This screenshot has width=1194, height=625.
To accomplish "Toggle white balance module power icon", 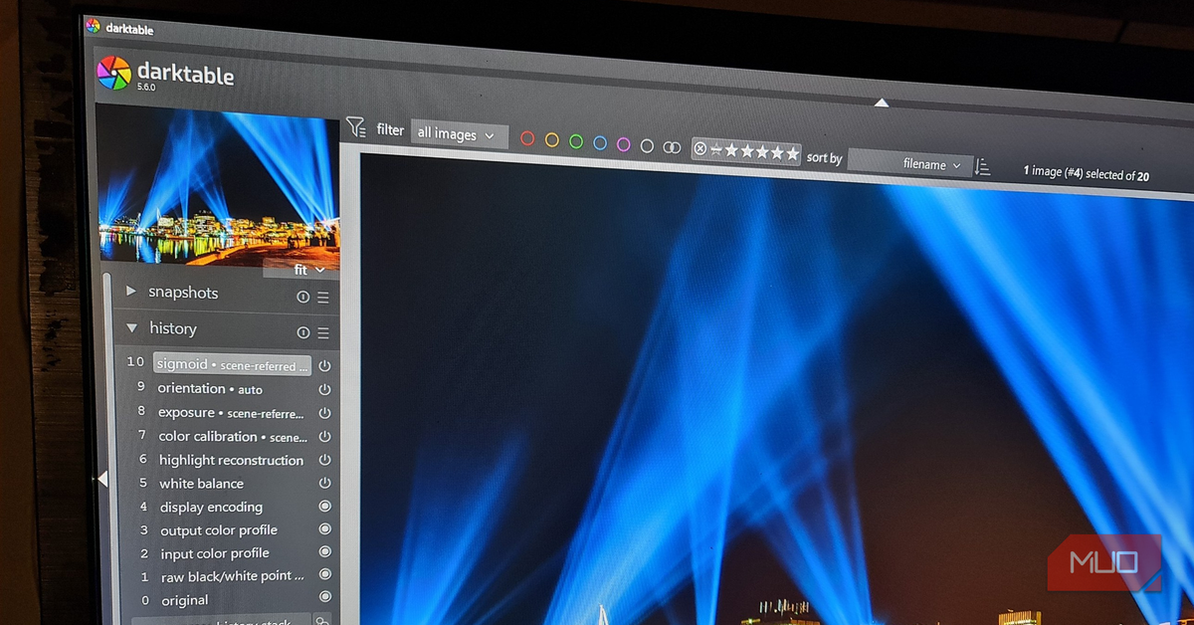I will coord(324,483).
